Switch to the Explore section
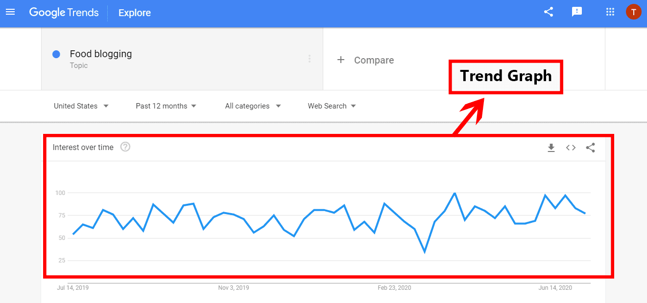This screenshot has height=303, width=647. [134, 13]
